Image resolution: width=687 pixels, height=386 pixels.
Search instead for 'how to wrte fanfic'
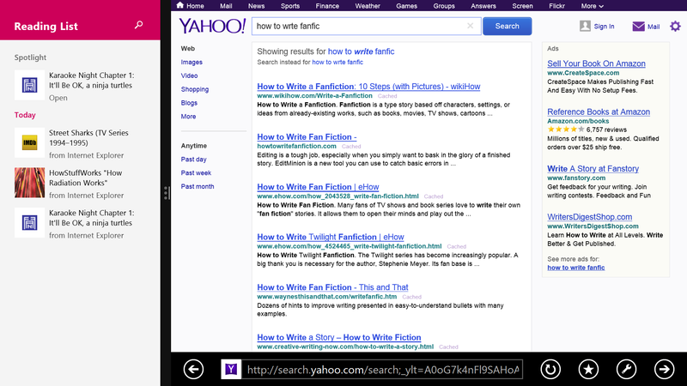pyautogui.click(x=337, y=62)
